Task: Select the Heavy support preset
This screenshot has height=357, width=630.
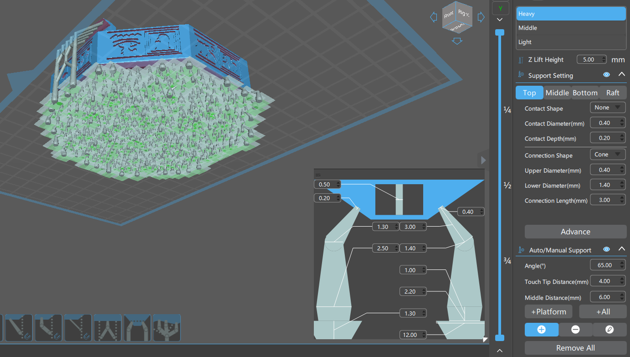Action: click(571, 14)
